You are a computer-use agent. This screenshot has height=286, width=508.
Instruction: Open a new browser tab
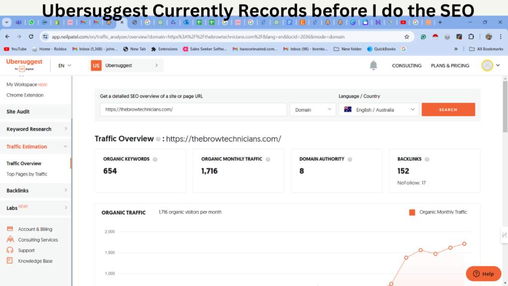440,22
